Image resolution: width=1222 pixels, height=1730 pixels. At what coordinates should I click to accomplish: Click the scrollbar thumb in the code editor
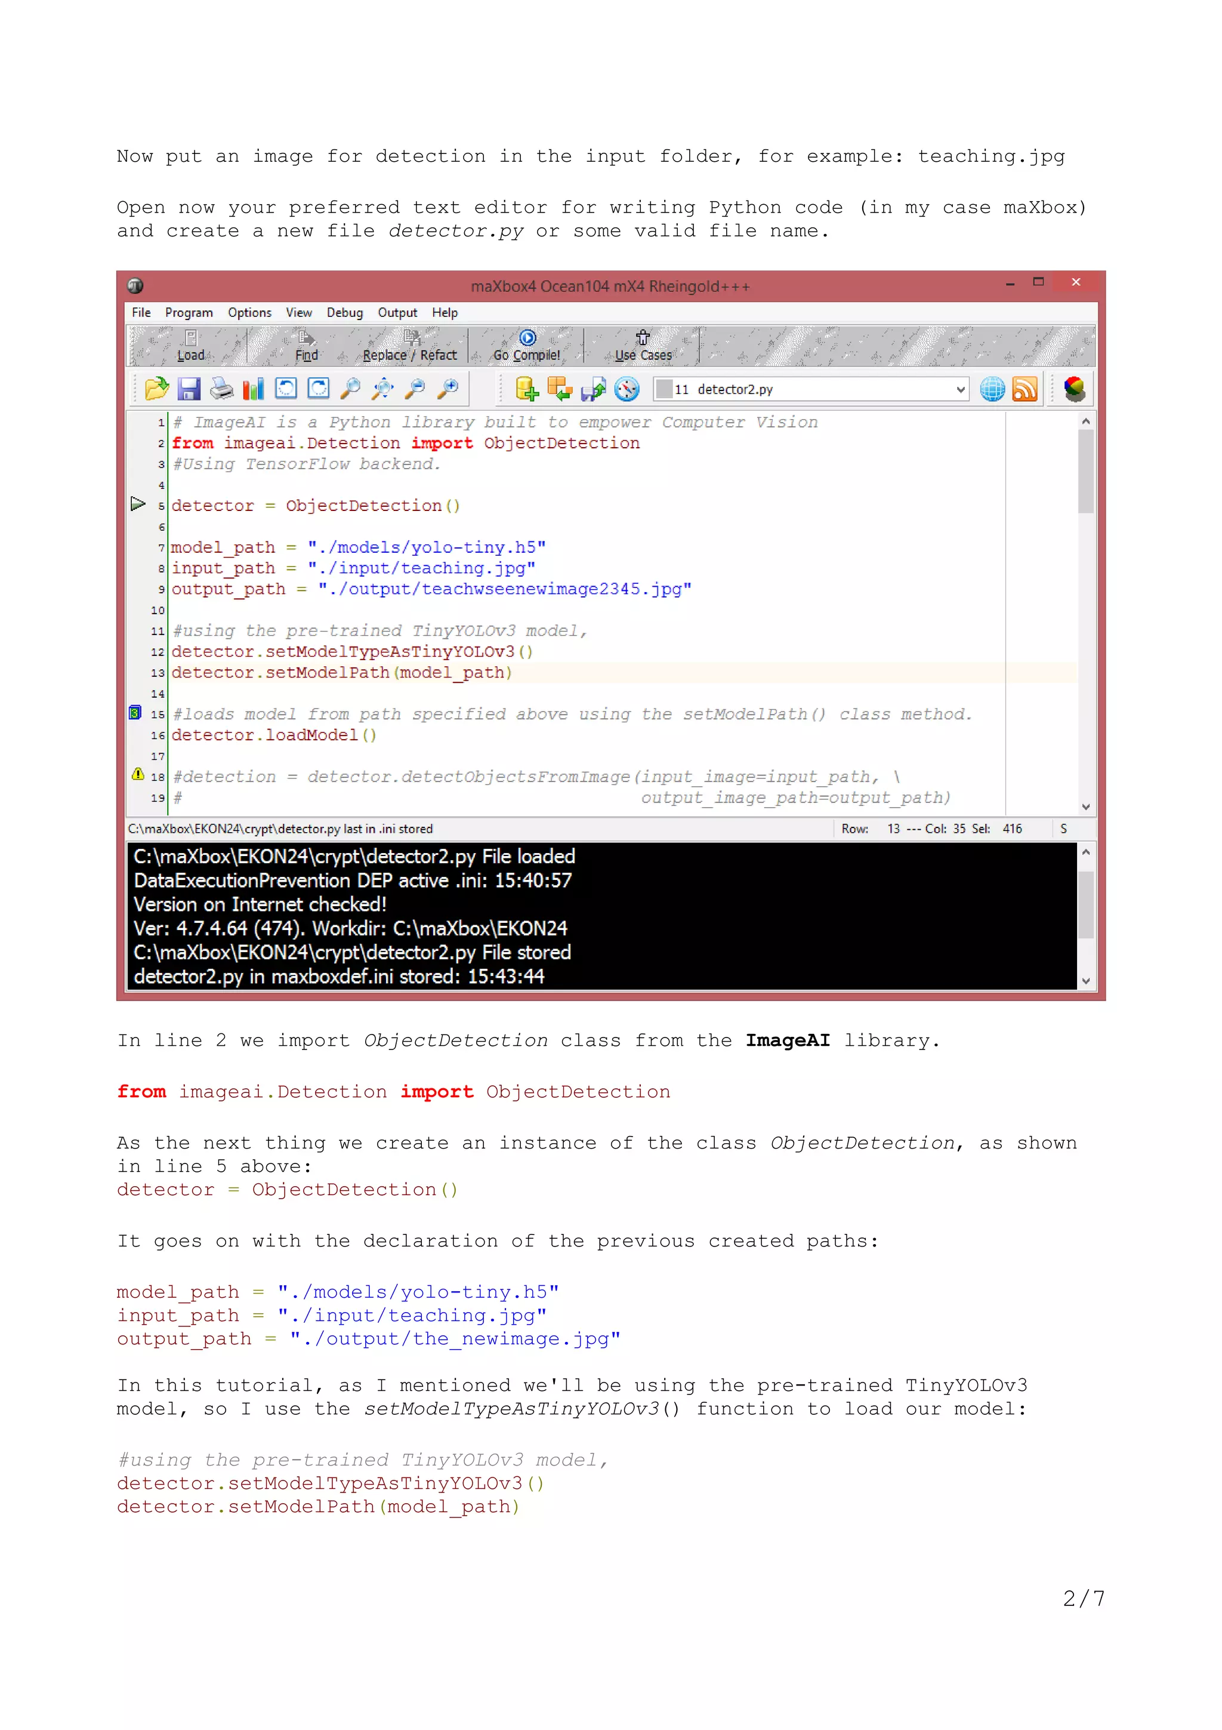tap(1086, 472)
